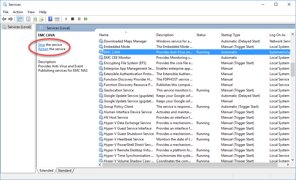Open EMC CAVA properties via the properties icon
The width and height of the screenshot is (296, 180).
(28, 19)
